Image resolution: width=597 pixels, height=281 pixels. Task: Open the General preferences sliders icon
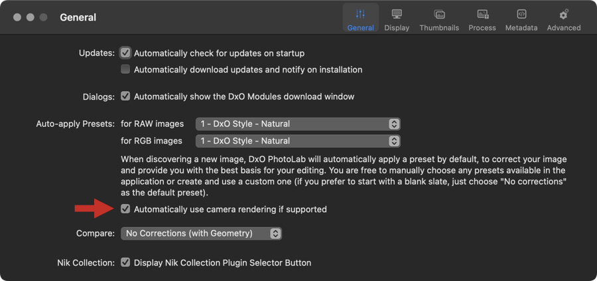coord(360,14)
